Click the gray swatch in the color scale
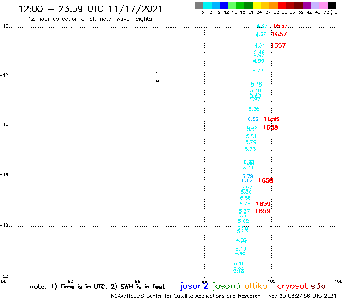The height and width of the screenshot is (300, 342). click(199, 6)
